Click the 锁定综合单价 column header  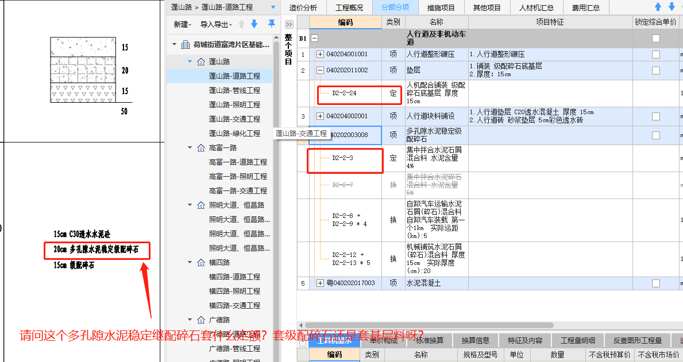[655, 22]
